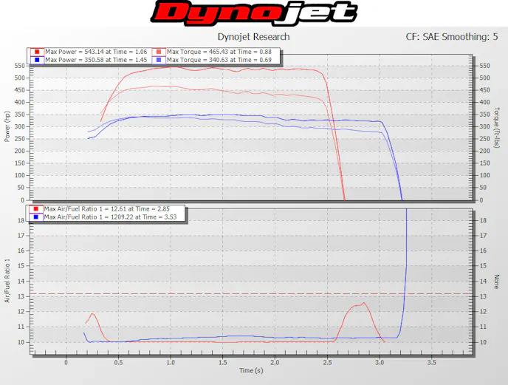Click the red Max Power legend swatch
The width and height of the screenshot is (508, 385).
[x=36, y=52]
